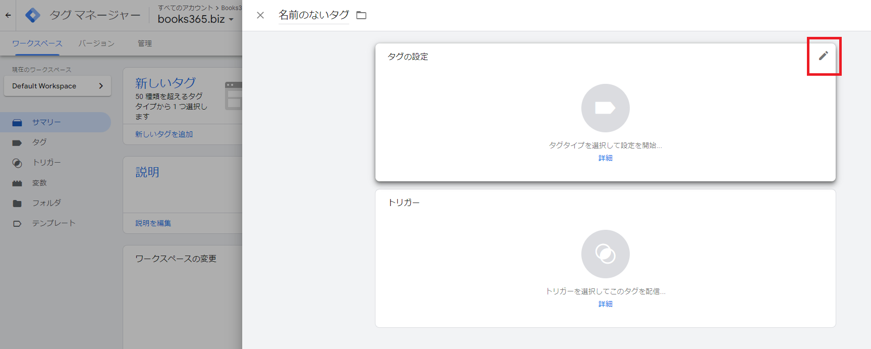871x349 pixels.
Task: Click すべてのアカウント breadcrumb
Action: click(x=185, y=8)
